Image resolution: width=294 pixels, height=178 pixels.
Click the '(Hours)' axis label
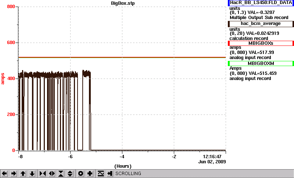pyautogui.click(x=123, y=166)
